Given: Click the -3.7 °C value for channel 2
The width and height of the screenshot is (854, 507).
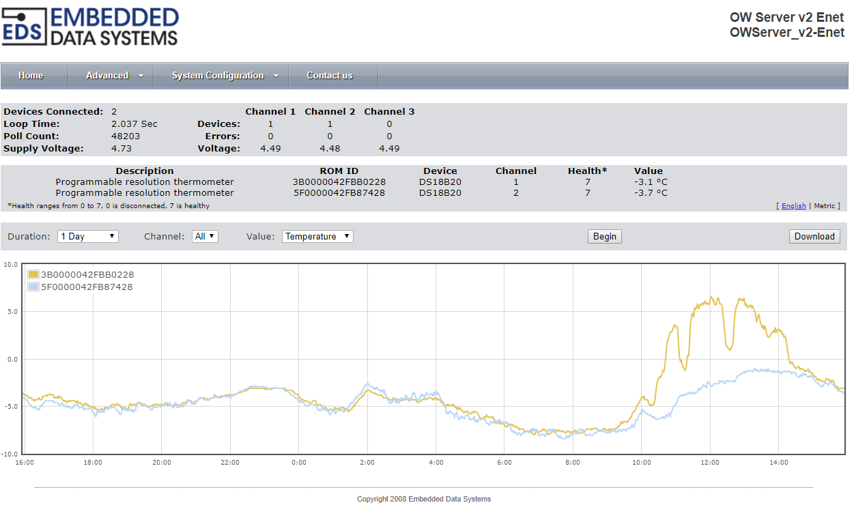Looking at the screenshot, I should pyautogui.click(x=651, y=193).
